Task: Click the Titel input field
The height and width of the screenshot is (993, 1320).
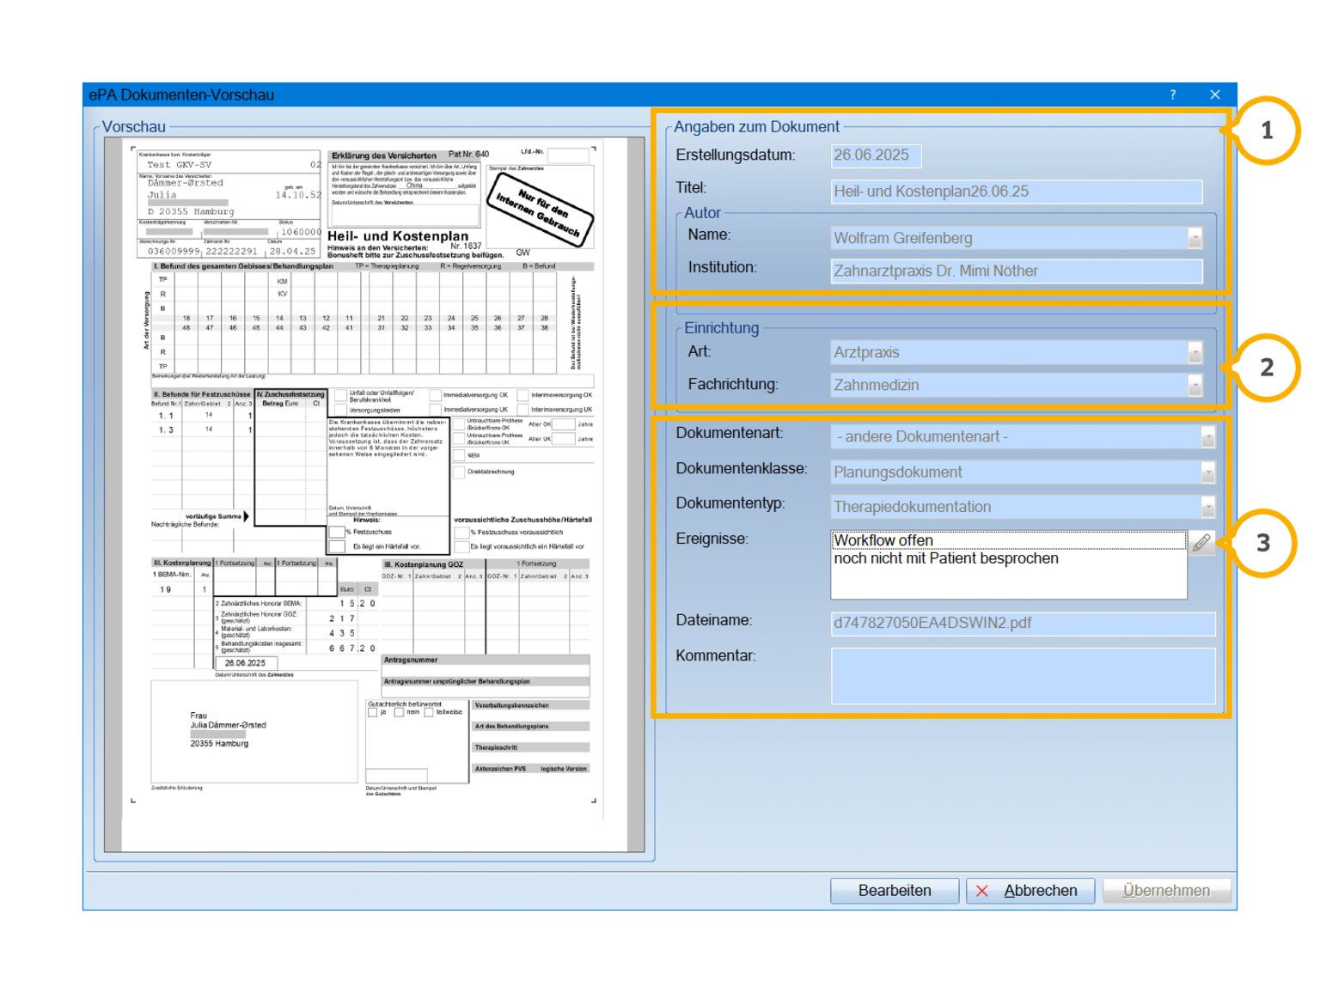Action: [x=1017, y=192]
